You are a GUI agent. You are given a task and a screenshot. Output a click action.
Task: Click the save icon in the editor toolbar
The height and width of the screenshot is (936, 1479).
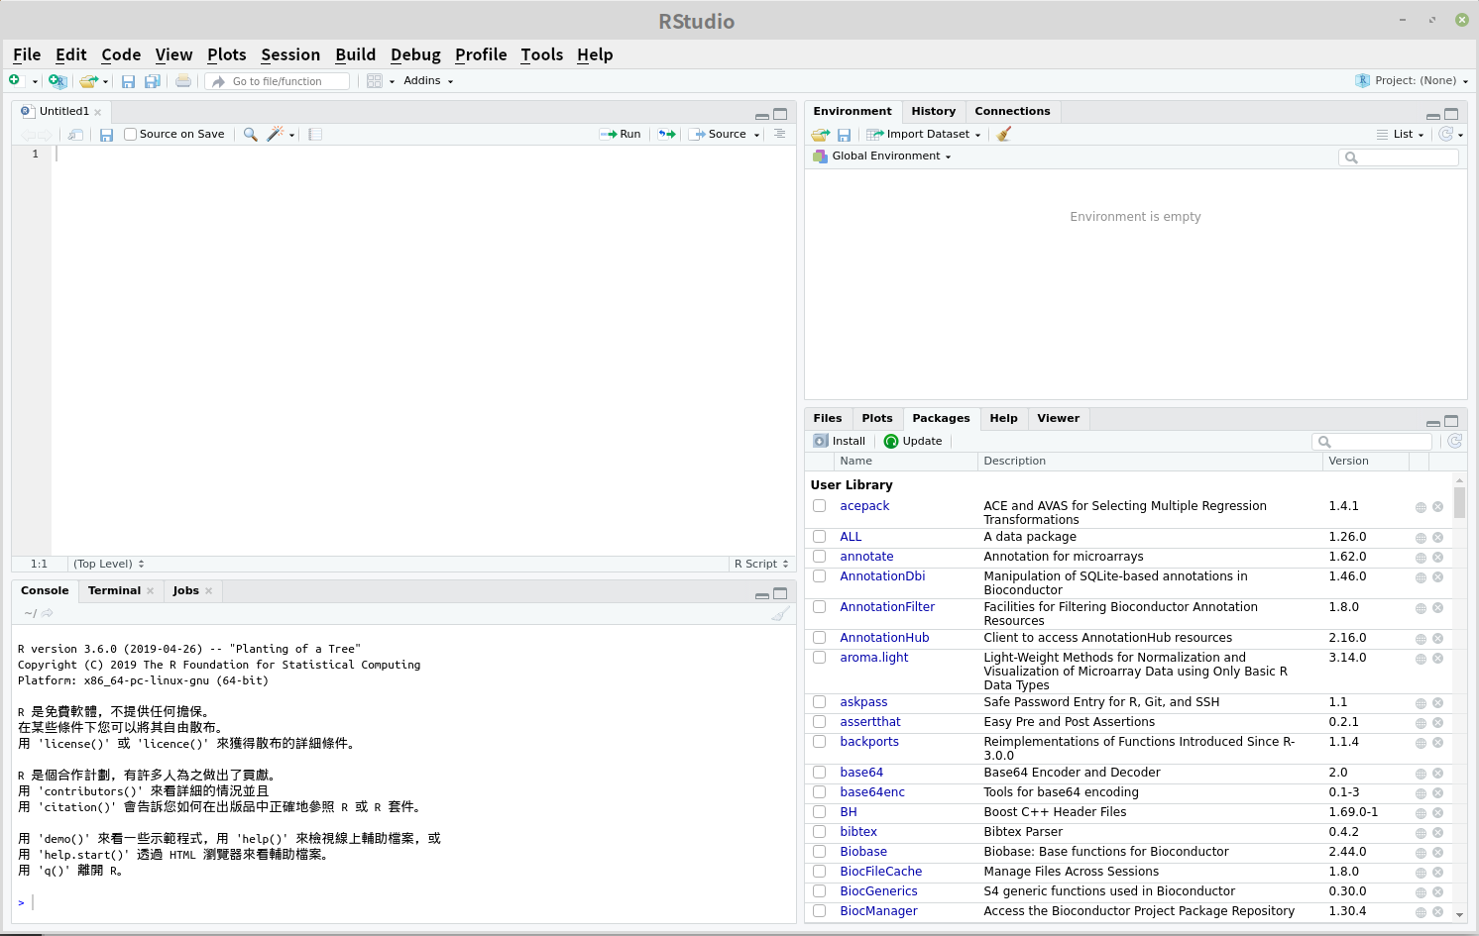click(106, 134)
